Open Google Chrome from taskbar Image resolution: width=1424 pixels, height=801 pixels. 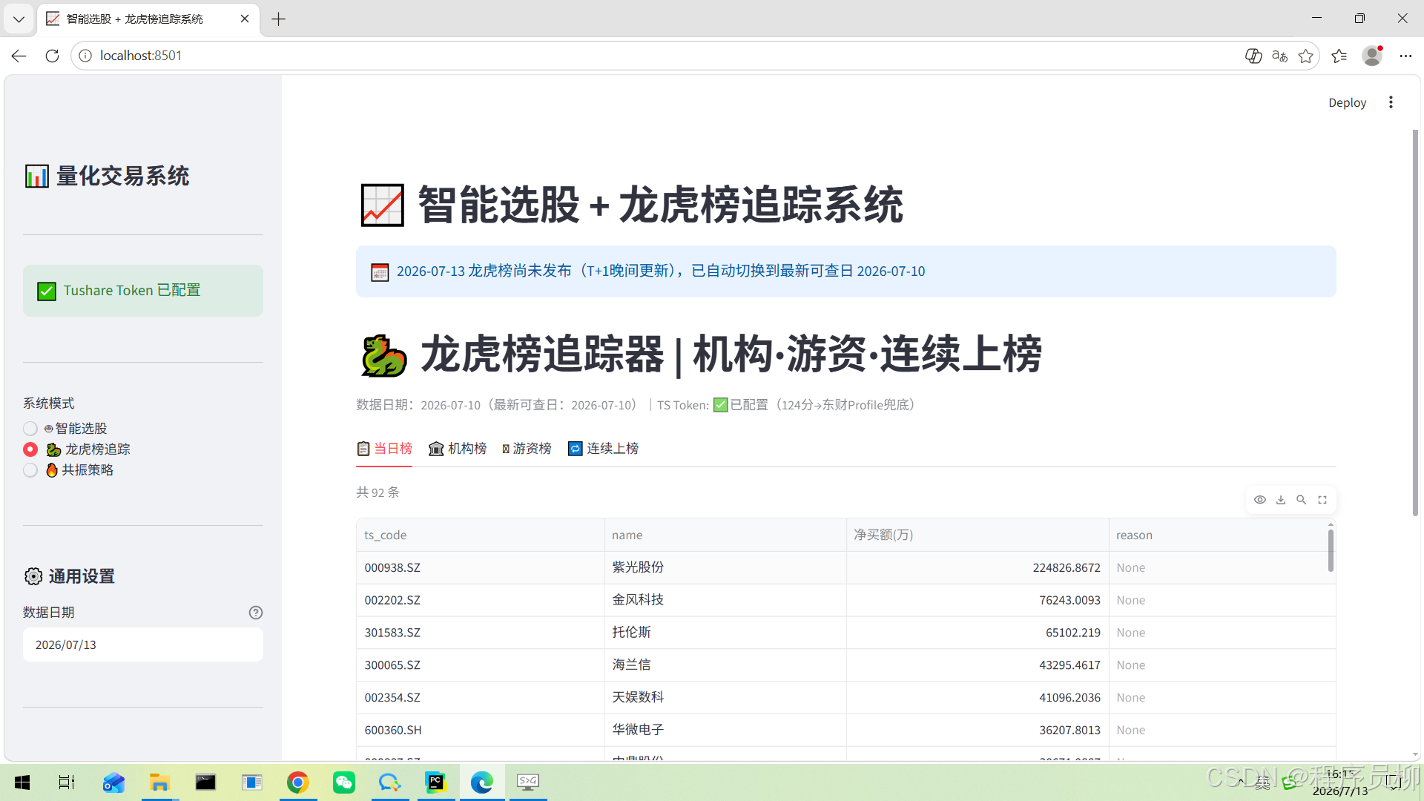click(x=298, y=782)
